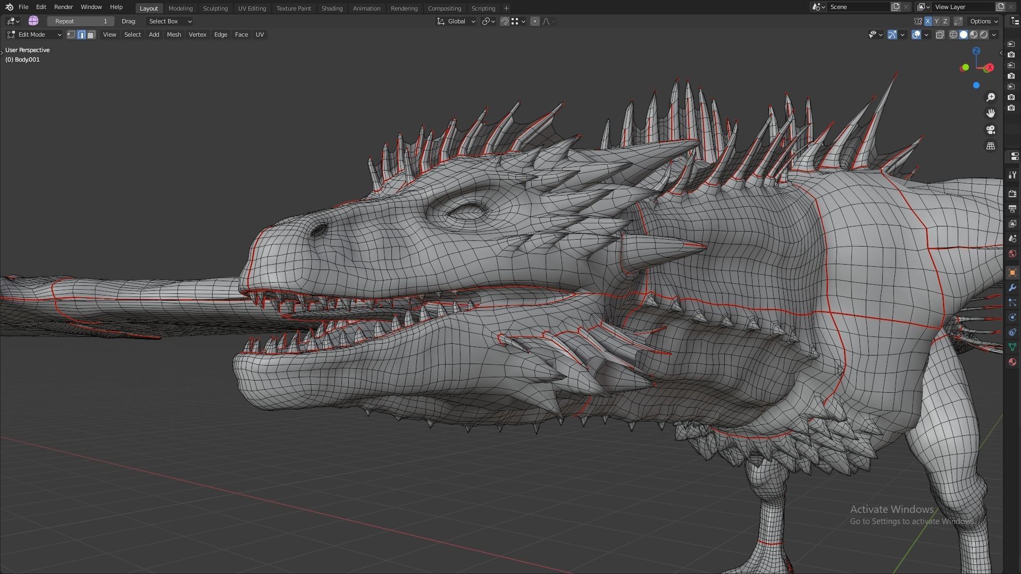
Task: Open the viewport View menu
Action: (110, 35)
